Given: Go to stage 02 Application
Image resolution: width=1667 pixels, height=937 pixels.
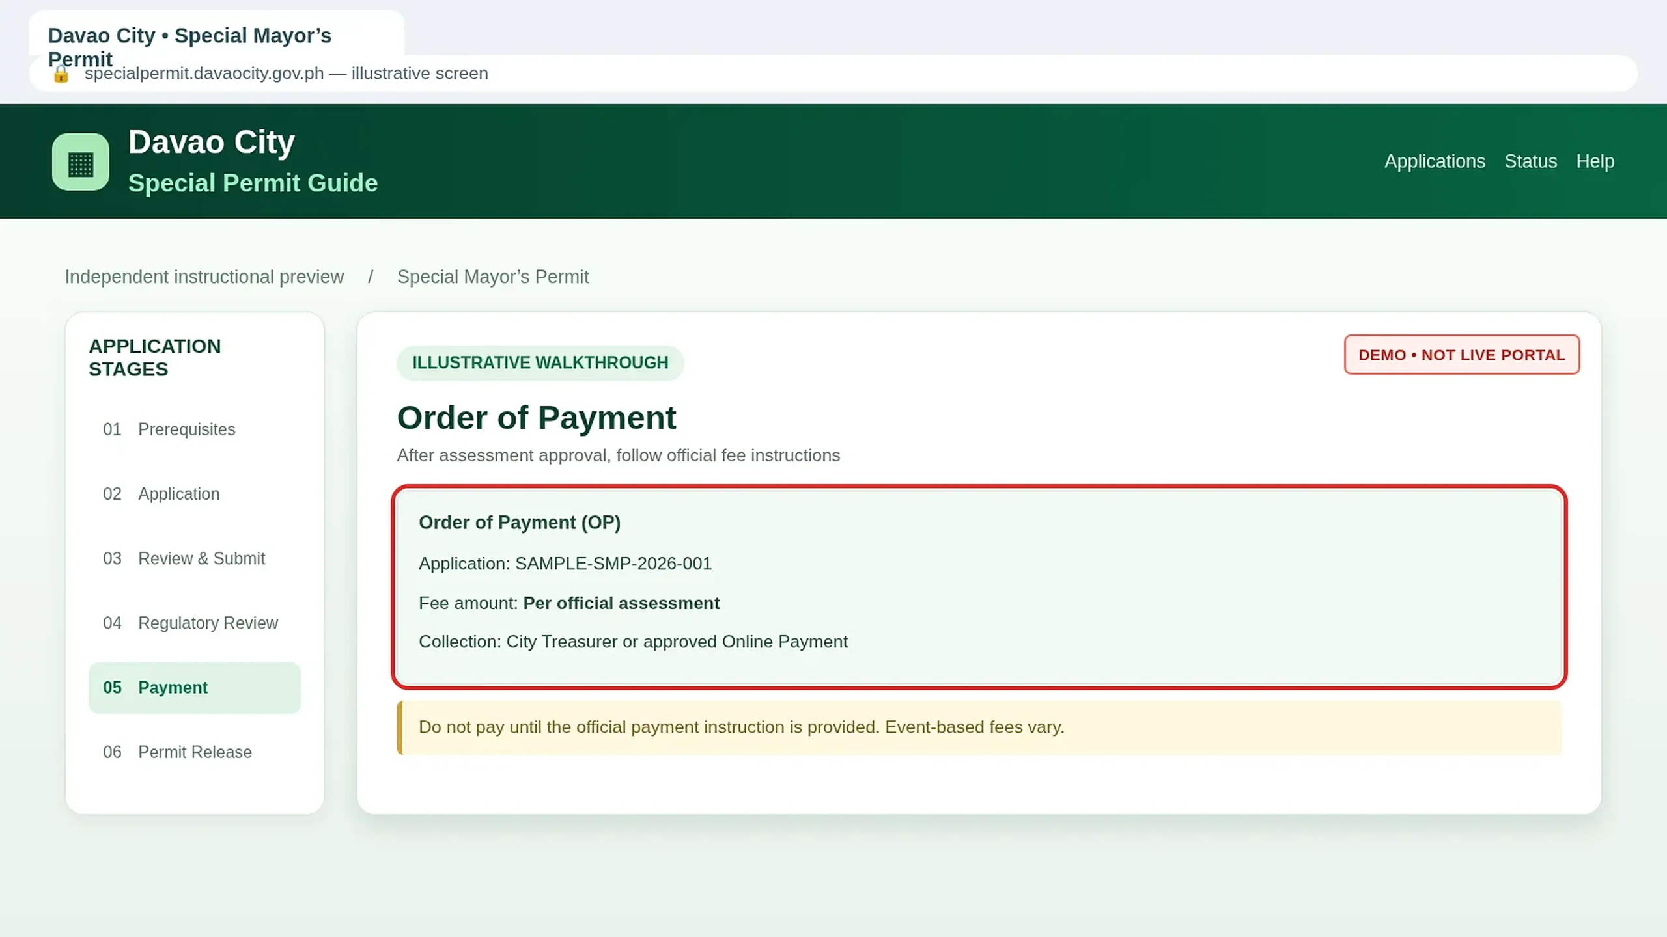Looking at the screenshot, I should click(195, 494).
